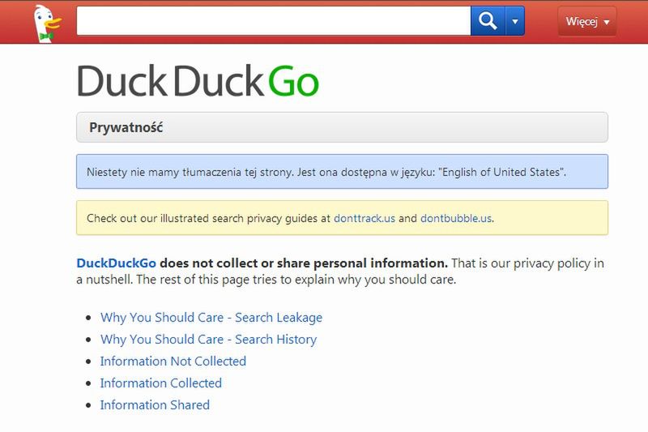Screen dimensions: 648x432
Task: Go to Information Collected section
Action: coord(161,383)
